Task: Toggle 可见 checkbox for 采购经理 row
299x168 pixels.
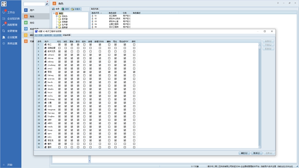Action: click(x=59, y=48)
